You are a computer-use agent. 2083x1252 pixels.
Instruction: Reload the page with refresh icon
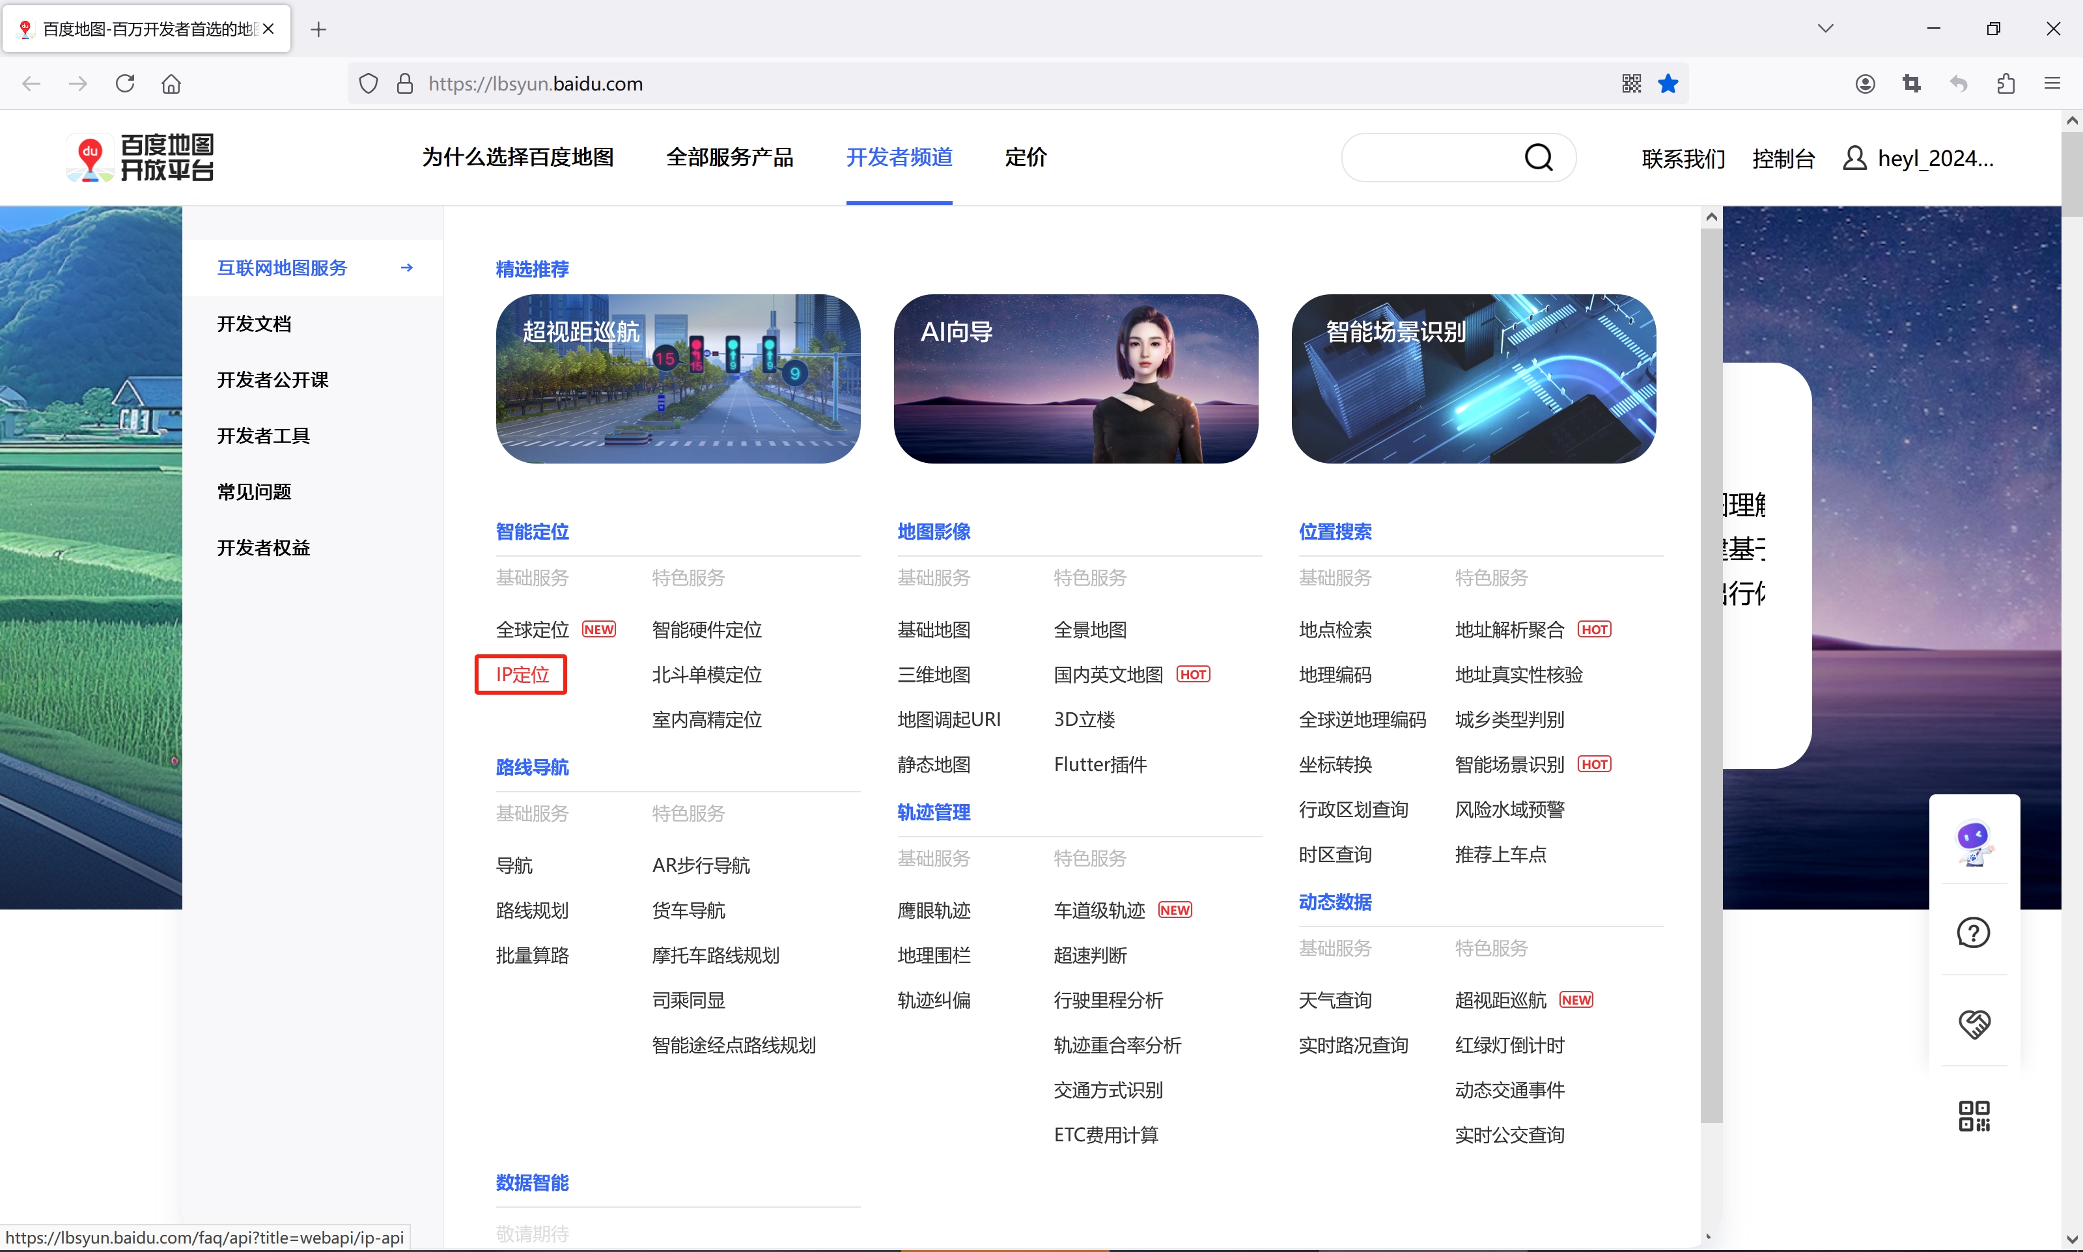click(125, 83)
